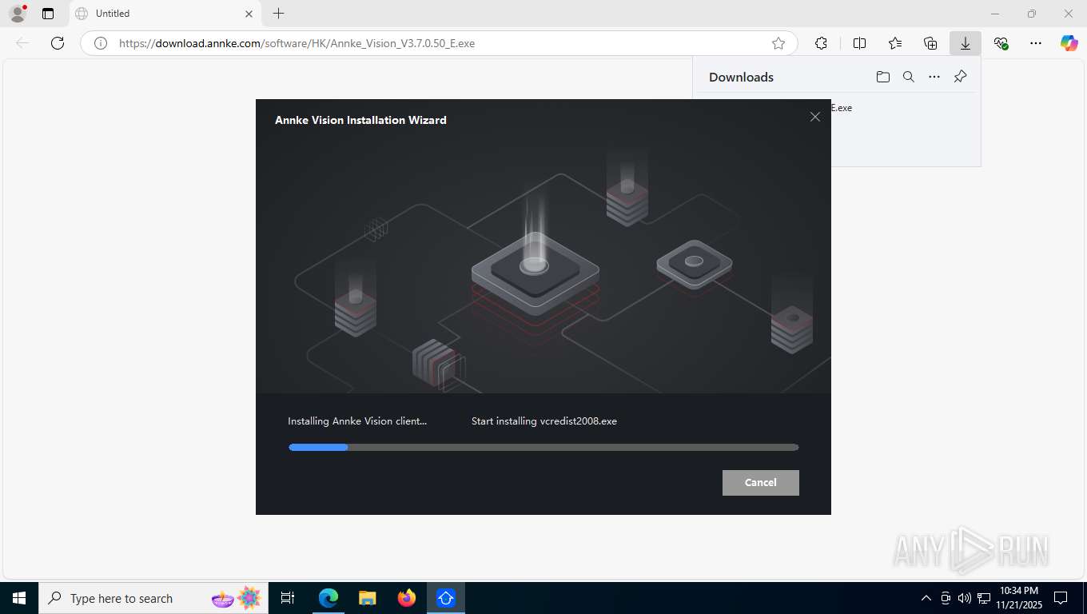Screen dimensions: 1087x614
Task: Open Browser essentials heart icon
Action: pyautogui.click(x=1001, y=43)
